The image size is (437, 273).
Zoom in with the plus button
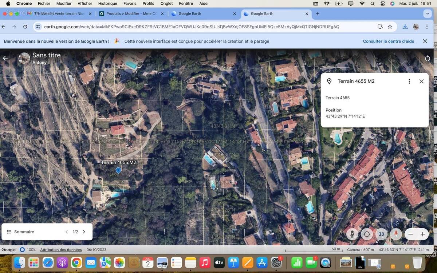(423, 234)
